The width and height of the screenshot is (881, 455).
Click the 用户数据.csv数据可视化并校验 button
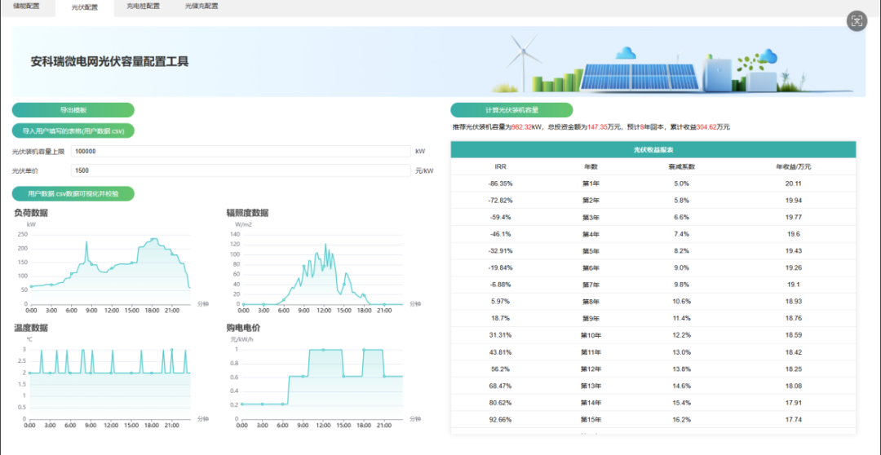[73, 194]
